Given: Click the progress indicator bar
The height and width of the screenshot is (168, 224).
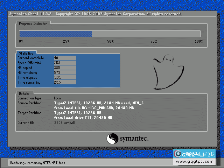Looking at the screenshot, I should coord(109,34).
